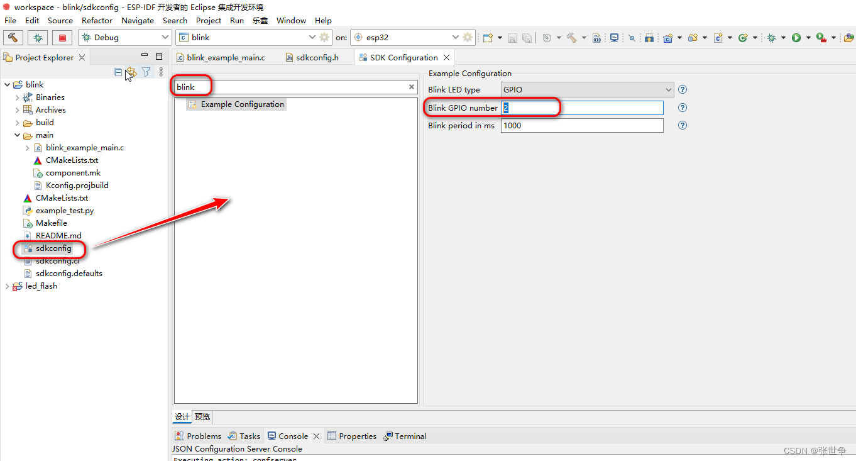Select Kconfig.projbuild file in the tree
Screen dimensions: 856x461
pos(77,186)
